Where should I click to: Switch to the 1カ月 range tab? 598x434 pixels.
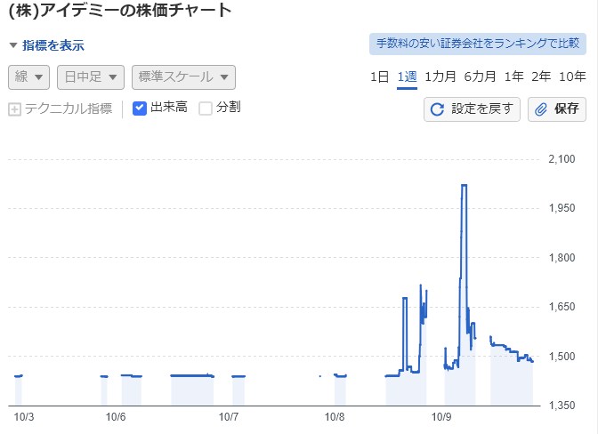tap(440, 76)
